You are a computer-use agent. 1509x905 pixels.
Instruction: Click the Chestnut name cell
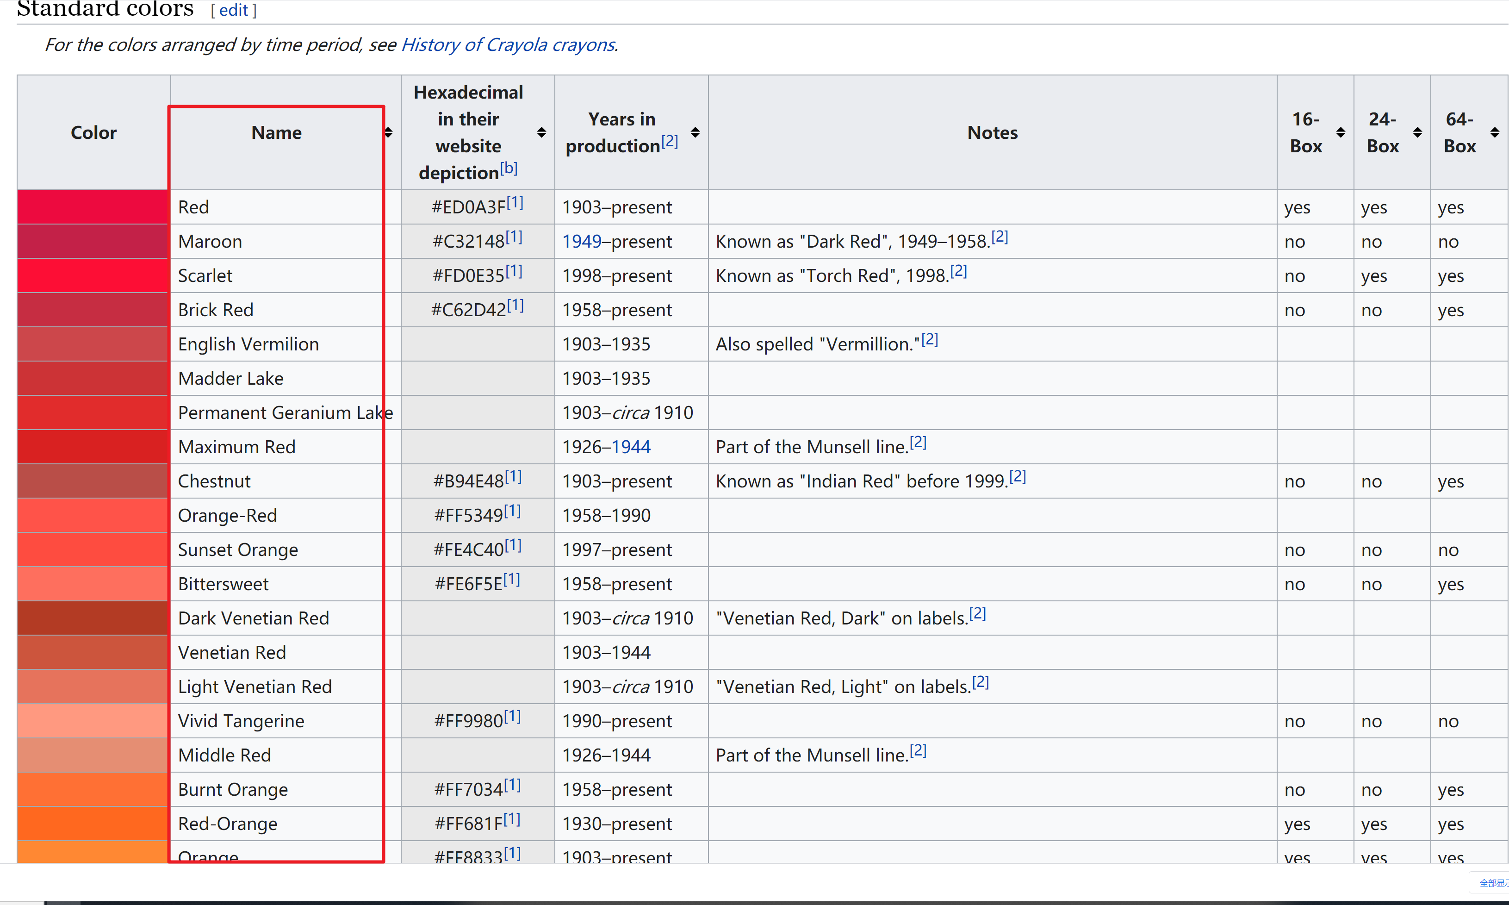click(215, 481)
